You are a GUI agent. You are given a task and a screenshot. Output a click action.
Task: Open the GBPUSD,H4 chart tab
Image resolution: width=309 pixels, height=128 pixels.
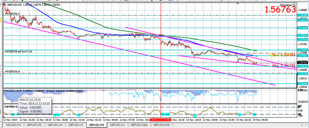pyautogui.click(x=55, y=125)
